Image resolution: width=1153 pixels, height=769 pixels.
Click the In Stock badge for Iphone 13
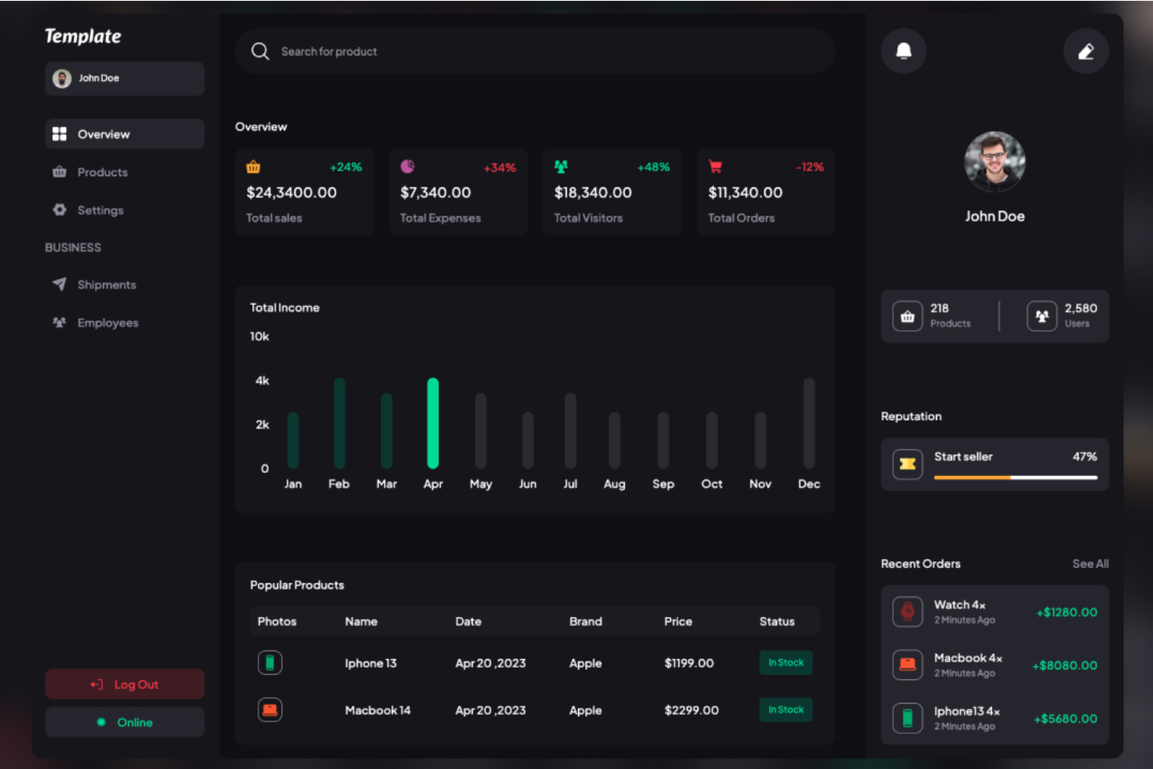tap(785, 662)
